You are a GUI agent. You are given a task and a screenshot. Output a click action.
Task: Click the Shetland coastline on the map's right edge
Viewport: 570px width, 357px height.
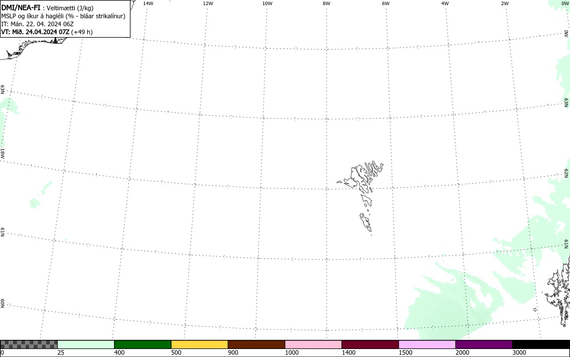click(558, 291)
